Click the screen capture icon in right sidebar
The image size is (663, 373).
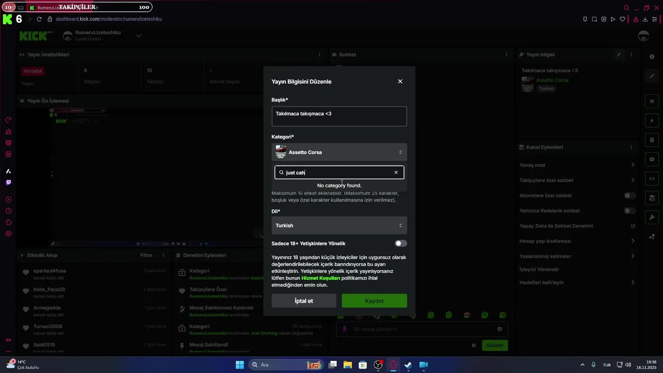pos(652,101)
